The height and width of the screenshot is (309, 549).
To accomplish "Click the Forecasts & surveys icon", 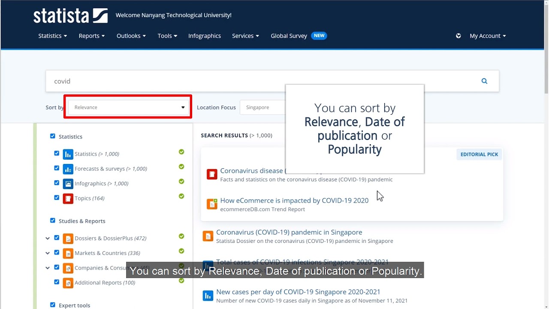I will [x=68, y=169].
